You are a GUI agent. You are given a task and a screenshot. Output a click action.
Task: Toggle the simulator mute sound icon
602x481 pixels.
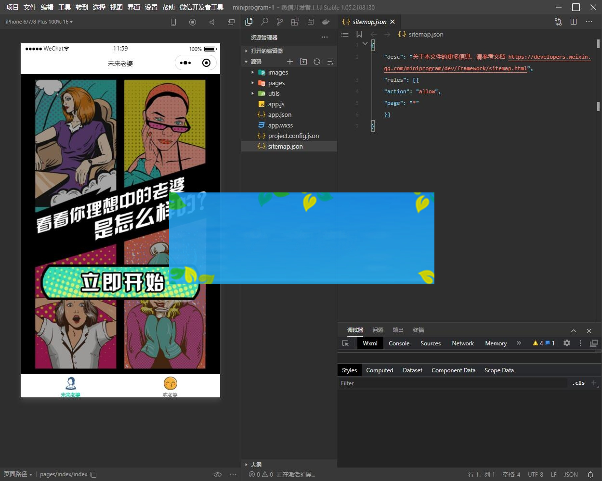[212, 22]
